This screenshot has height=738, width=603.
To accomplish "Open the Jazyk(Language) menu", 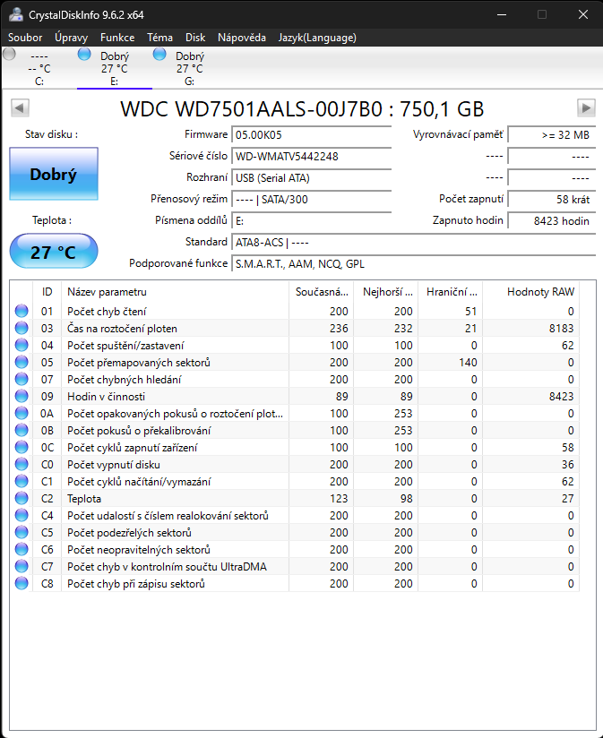I will click(x=317, y=38).
